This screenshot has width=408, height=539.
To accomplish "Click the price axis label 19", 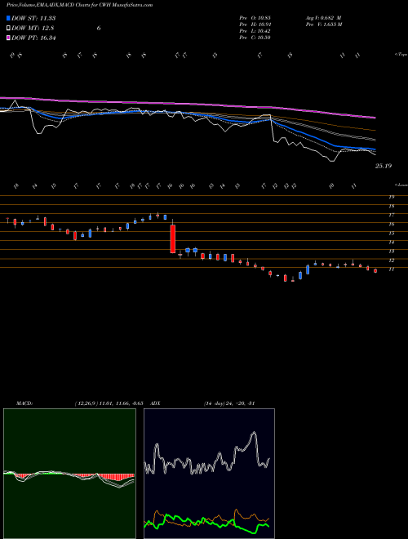I will [x=391, y=197].
